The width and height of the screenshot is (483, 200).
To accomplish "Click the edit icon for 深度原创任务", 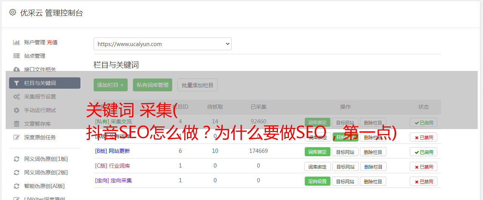I will pos(17,137).
